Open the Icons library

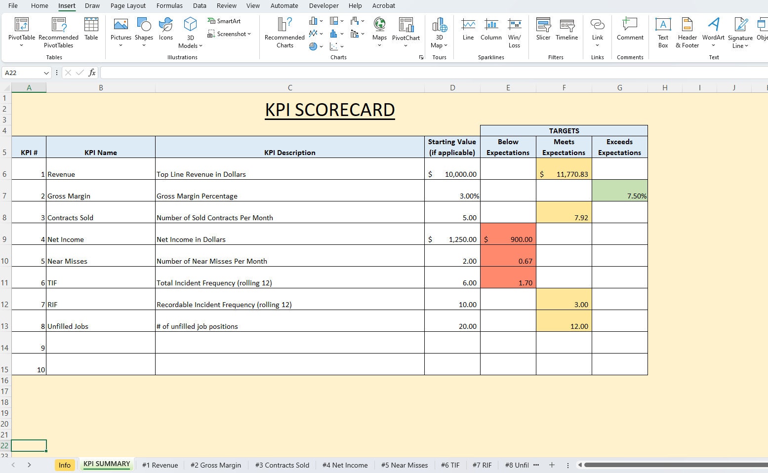[166, 30]
